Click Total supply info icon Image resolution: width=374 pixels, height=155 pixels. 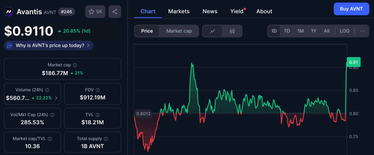click(x=106, y=139)
